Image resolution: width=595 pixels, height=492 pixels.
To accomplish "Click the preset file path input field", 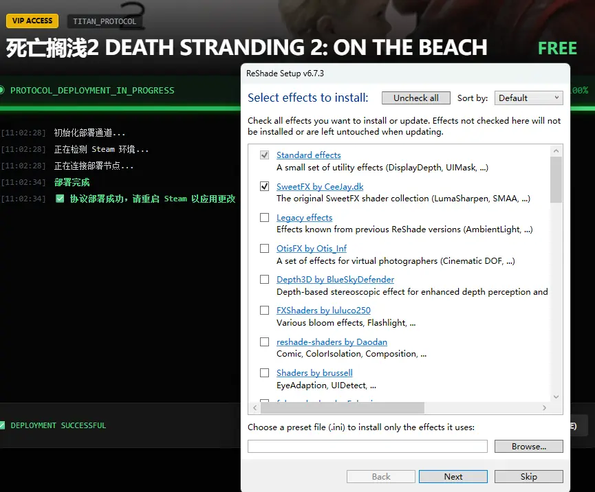I will [x=367, y=447].
